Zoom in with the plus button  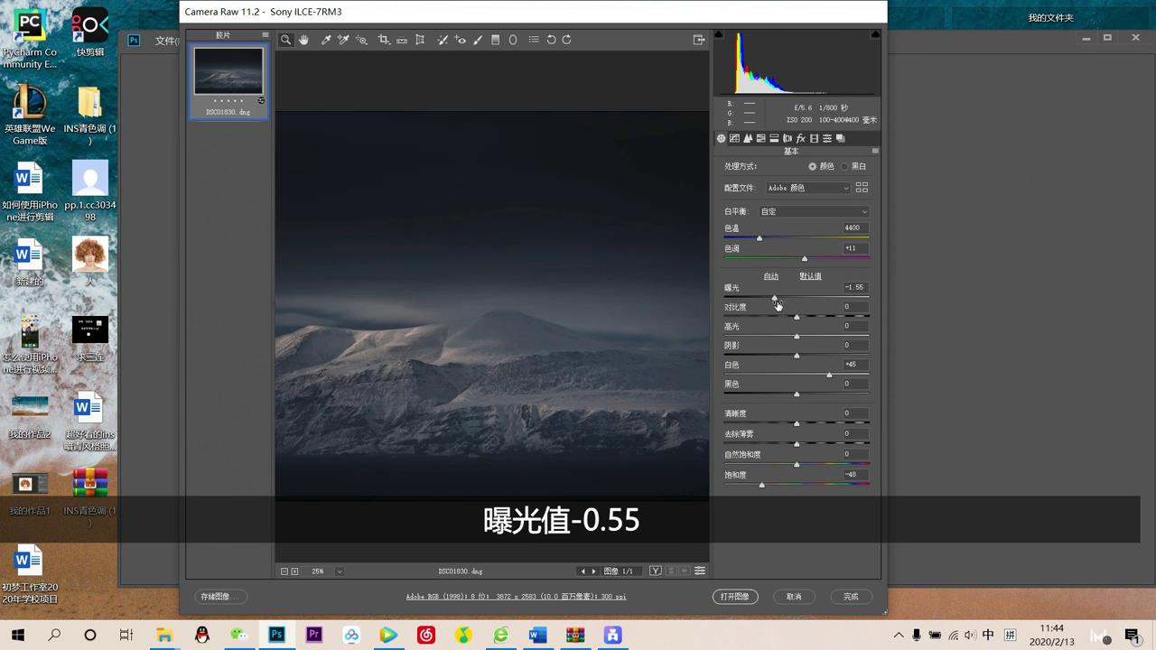(x=294, y=571)
